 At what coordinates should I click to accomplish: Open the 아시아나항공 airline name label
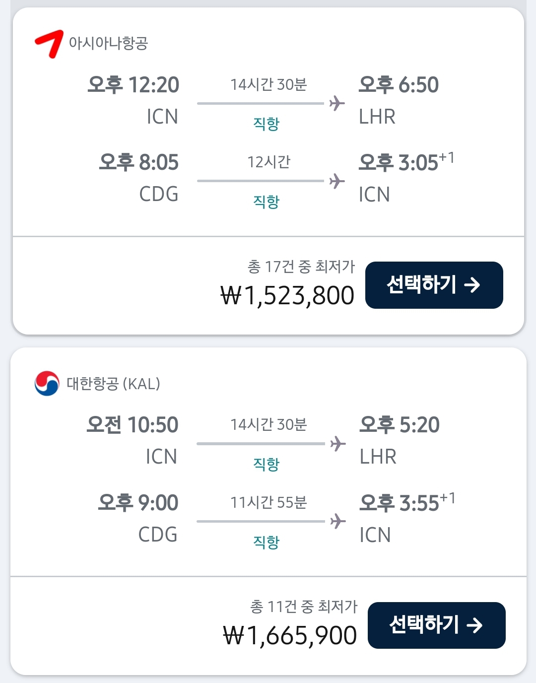pos(108,43)
